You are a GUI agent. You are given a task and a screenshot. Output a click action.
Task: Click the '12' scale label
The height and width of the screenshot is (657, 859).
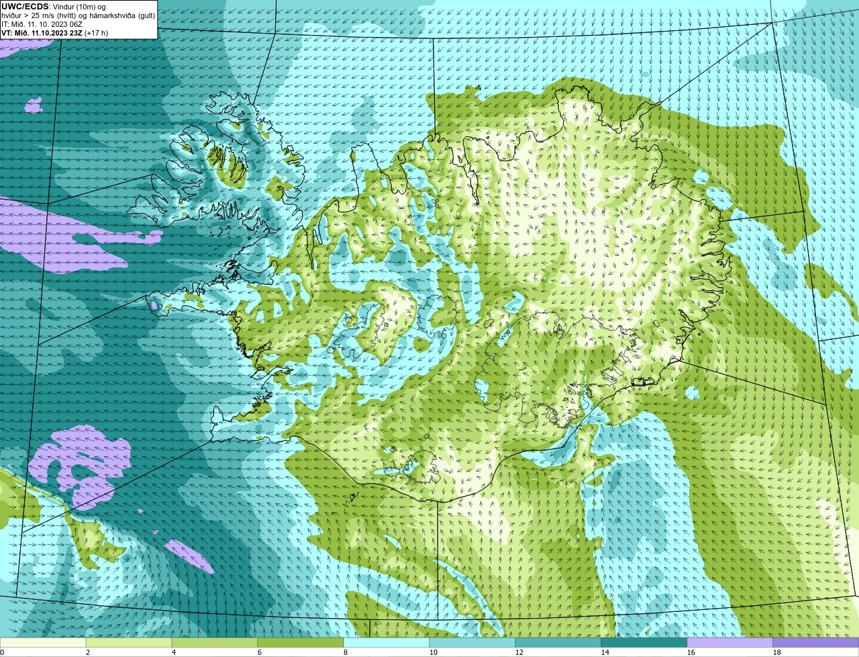pos(519,652)
